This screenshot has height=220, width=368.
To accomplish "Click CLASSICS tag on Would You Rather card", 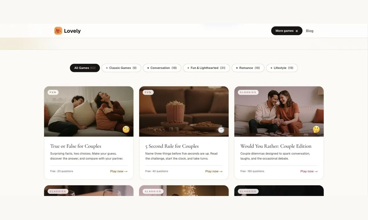I will 248,92.
